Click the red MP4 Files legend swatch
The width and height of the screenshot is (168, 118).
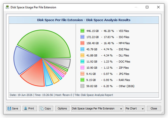click(82, 43)
